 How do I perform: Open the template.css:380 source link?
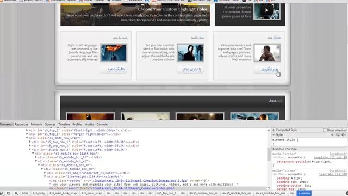(333, 174)
